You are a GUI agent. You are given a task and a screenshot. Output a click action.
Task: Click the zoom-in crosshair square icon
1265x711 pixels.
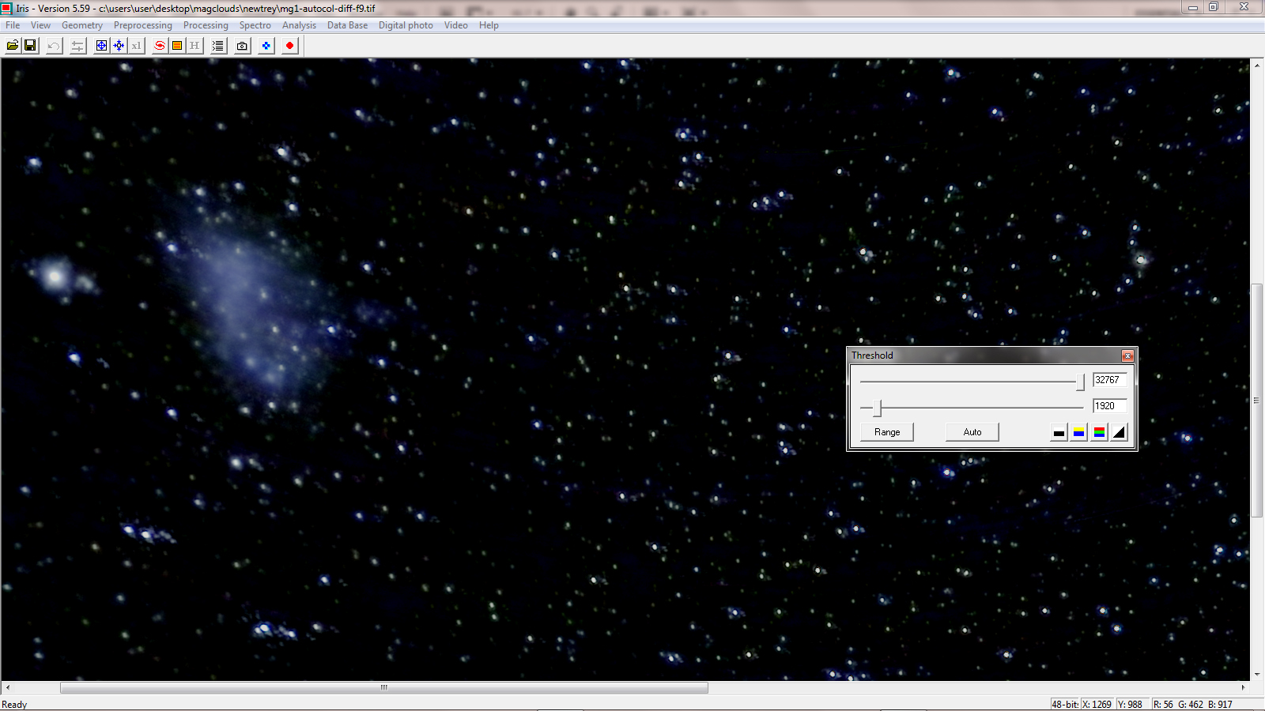click(x=101, y=46)
